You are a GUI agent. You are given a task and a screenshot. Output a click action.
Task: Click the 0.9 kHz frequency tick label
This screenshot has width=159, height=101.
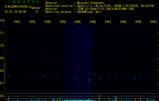(x=2, y=58)
